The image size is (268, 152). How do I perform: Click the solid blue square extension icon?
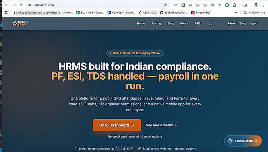(227, 5)
